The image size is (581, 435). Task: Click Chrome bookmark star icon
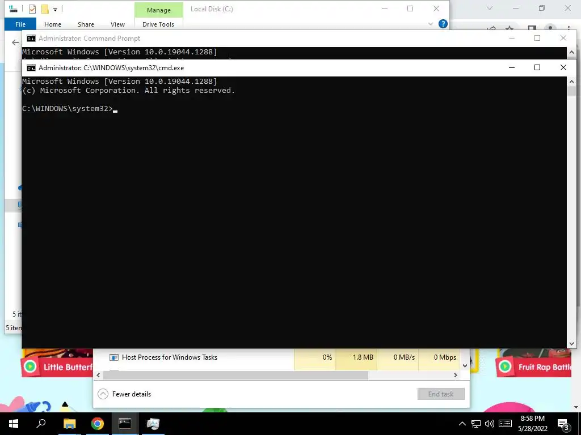click(x=510, y=28)
